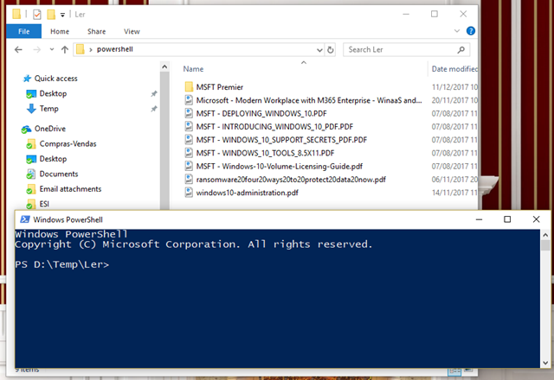This screenshot has width=554, height=380.
Task: Open the Share ribbon tab
Action: [x=96, y=31]
